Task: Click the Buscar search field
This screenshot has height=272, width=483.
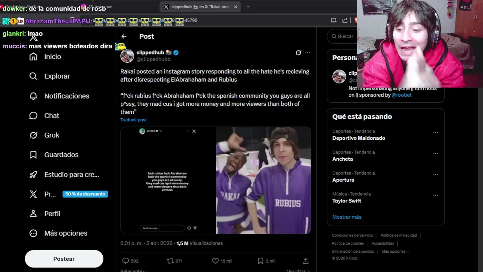Action: (x=343, y=36)
